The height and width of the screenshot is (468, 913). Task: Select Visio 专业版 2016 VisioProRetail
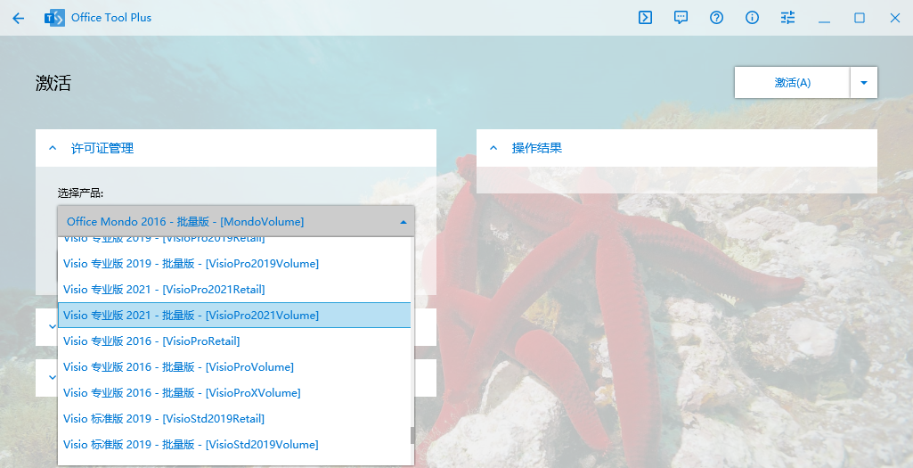234,341
